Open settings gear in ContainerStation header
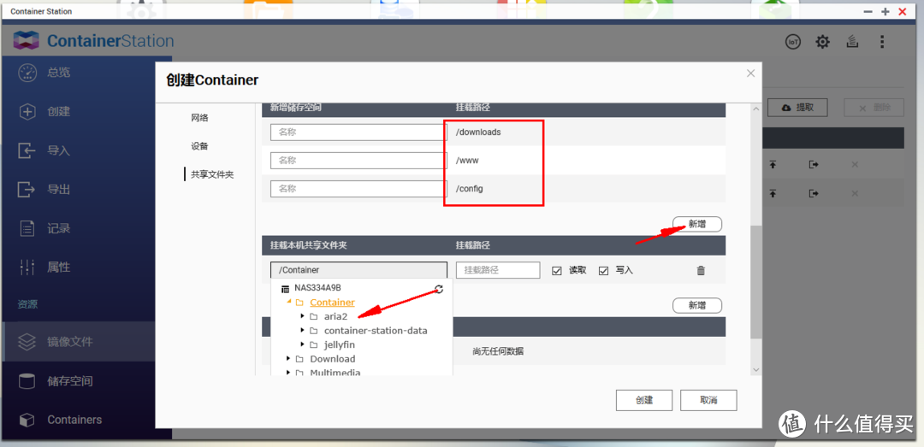 click(823, 42)
